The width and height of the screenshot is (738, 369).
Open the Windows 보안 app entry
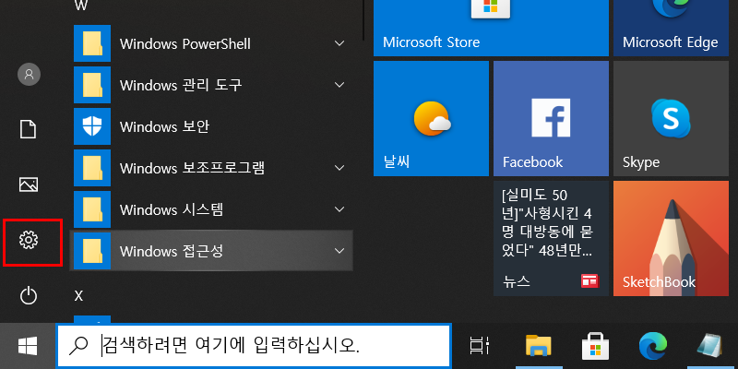(x=211, y=126)
